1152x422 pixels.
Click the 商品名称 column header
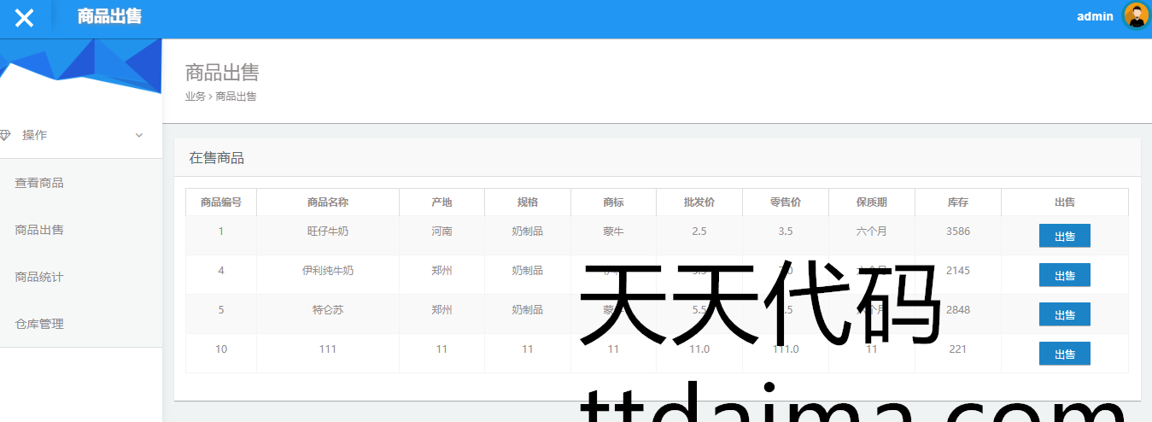(x=328, y=202)
